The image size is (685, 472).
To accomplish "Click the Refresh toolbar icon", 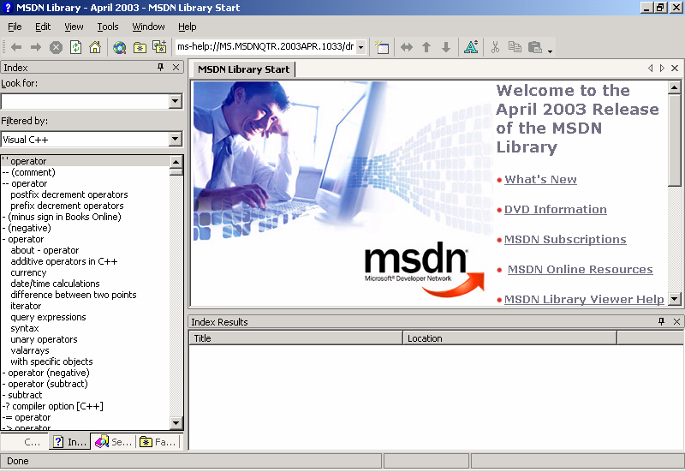I will click(x=75, y=47).
